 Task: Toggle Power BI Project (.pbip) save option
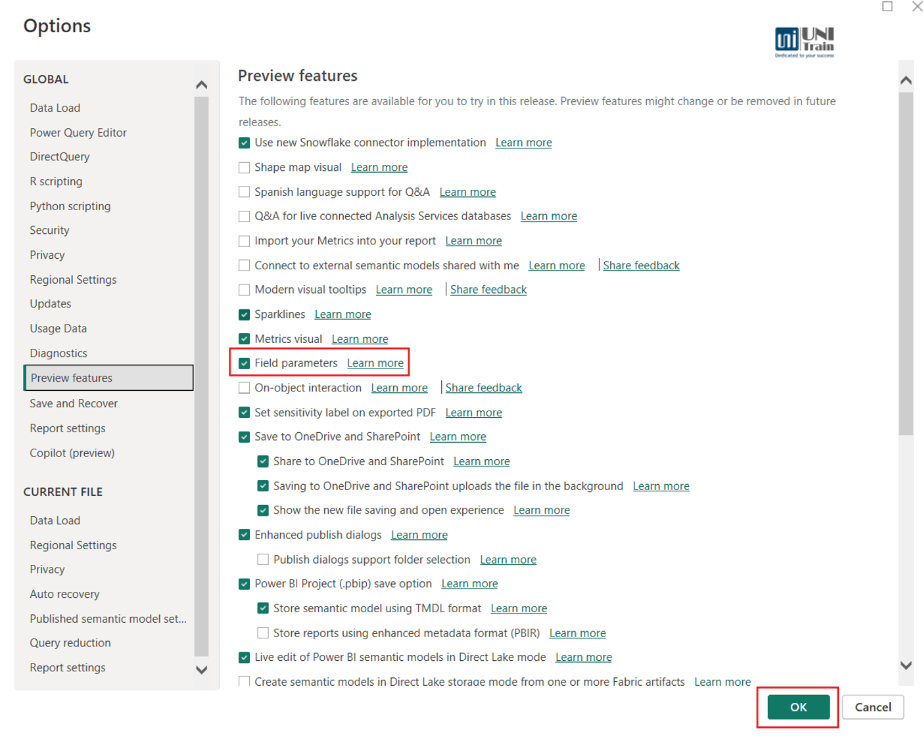[244, 584]
